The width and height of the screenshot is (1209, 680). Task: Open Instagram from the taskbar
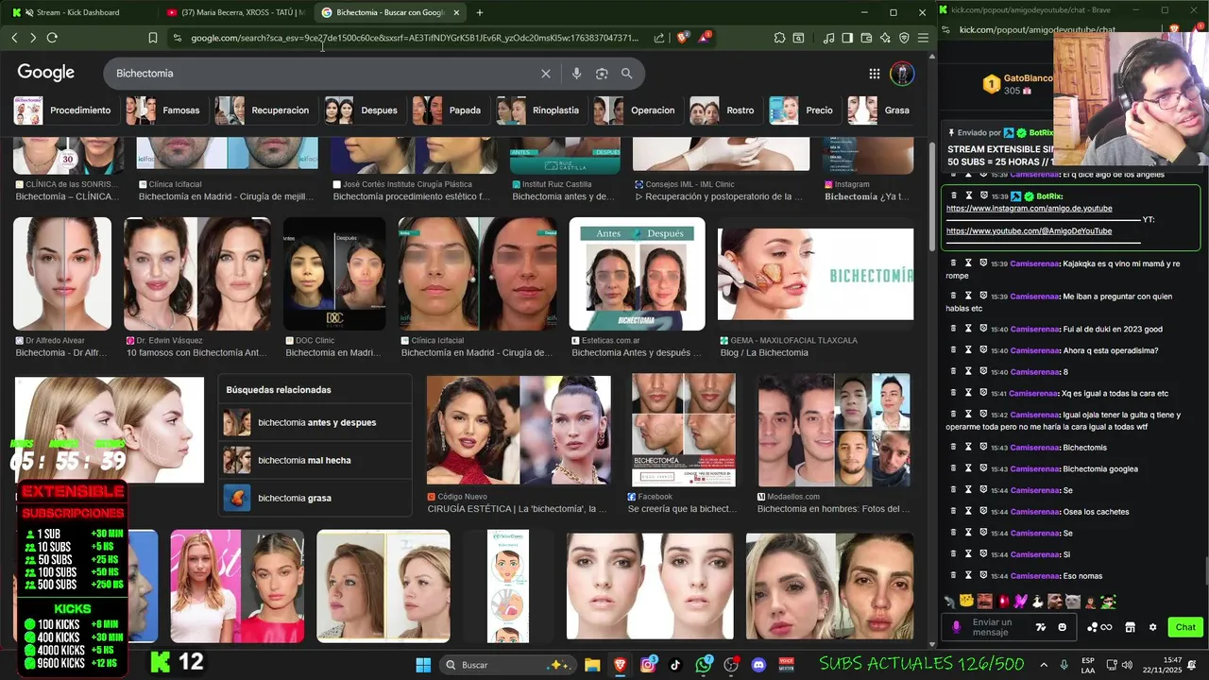648,665
